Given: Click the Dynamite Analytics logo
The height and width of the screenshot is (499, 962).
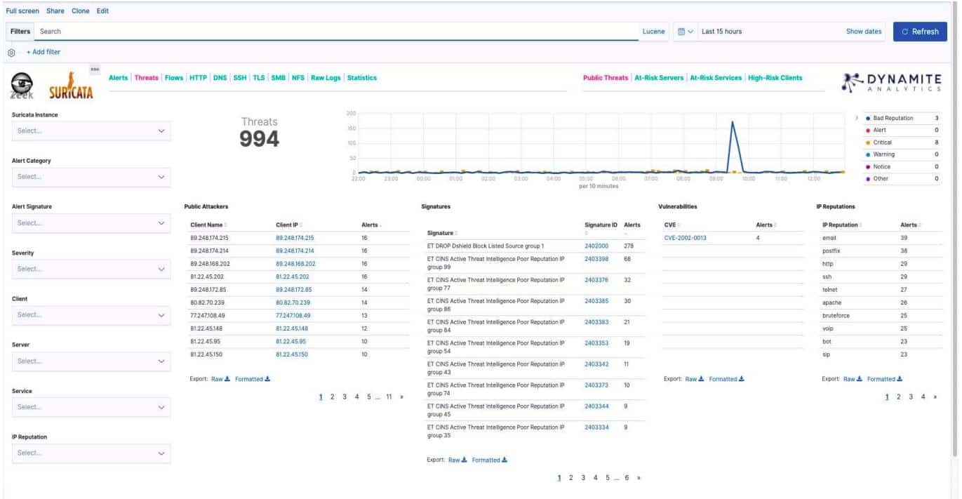Looking at the screenshot, I should coord(893,83).
